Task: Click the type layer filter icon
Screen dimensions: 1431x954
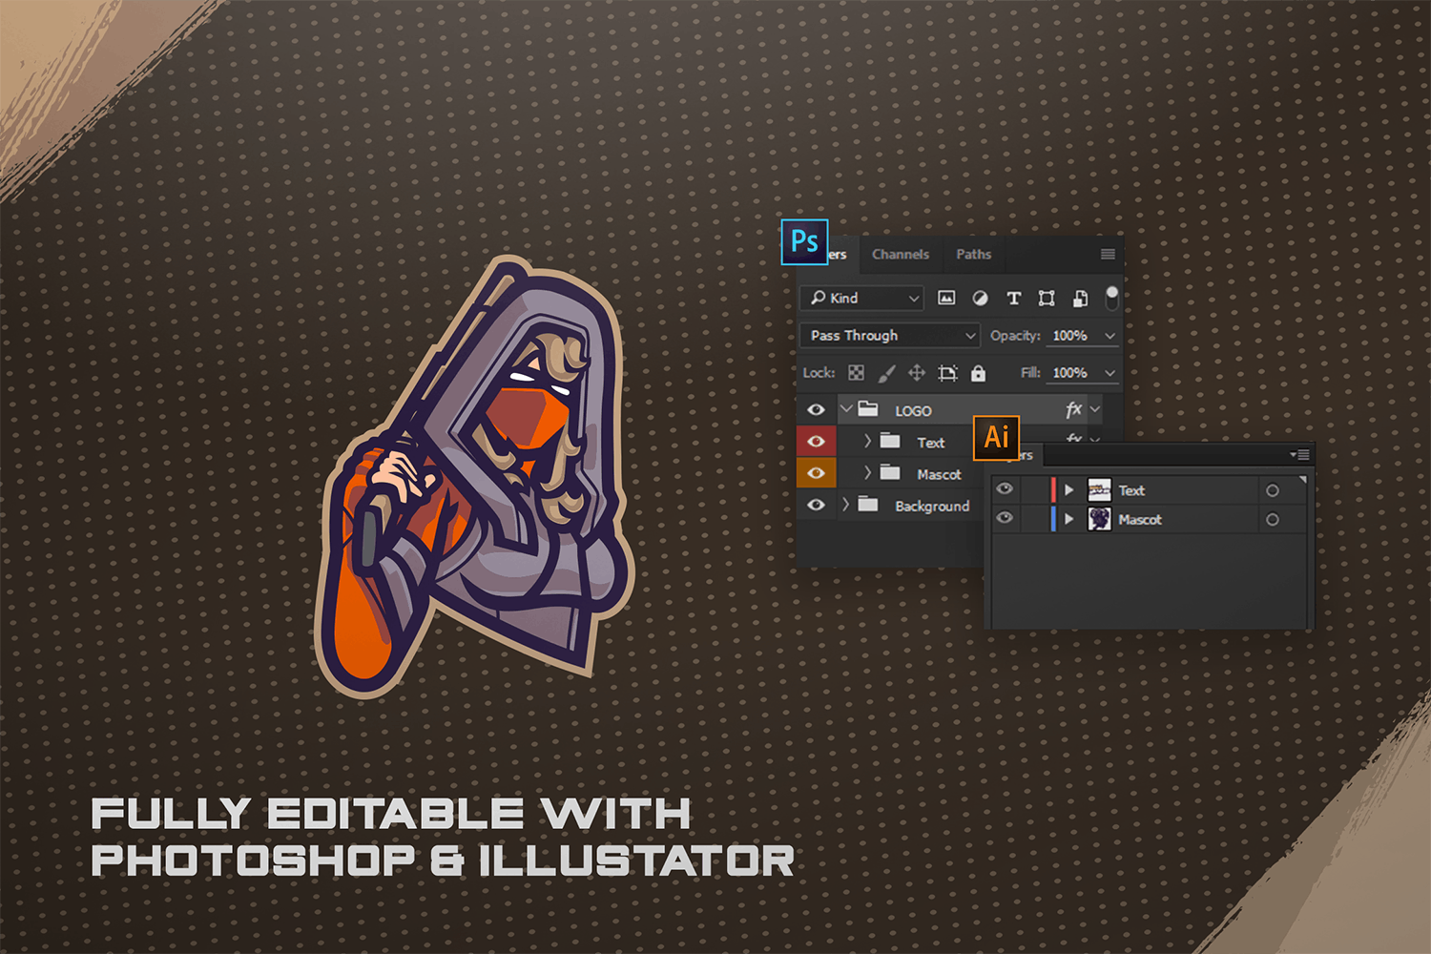Action: coord(1013,299)
